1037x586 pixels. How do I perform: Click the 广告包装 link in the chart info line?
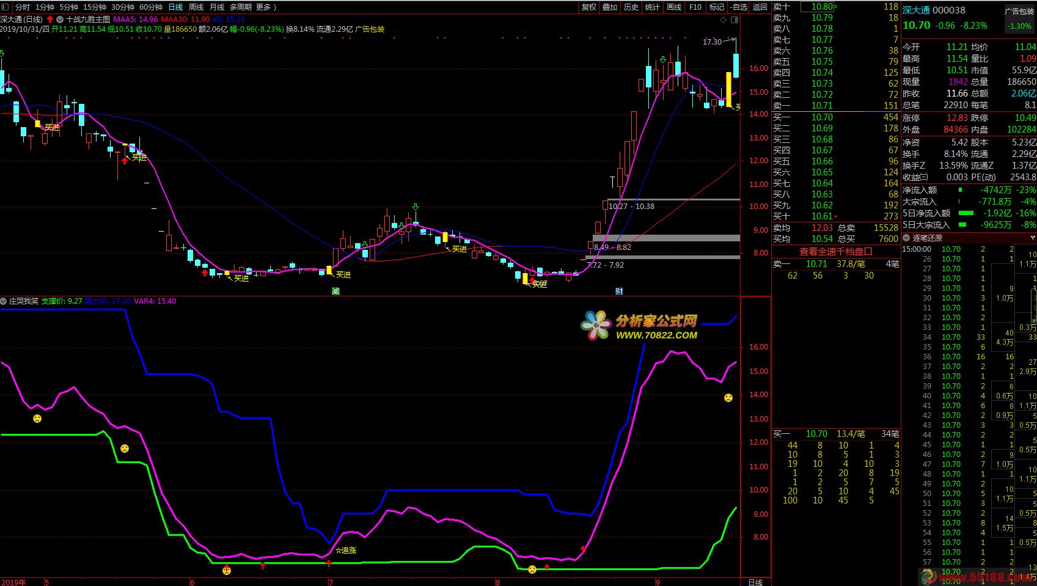(370, 29)
